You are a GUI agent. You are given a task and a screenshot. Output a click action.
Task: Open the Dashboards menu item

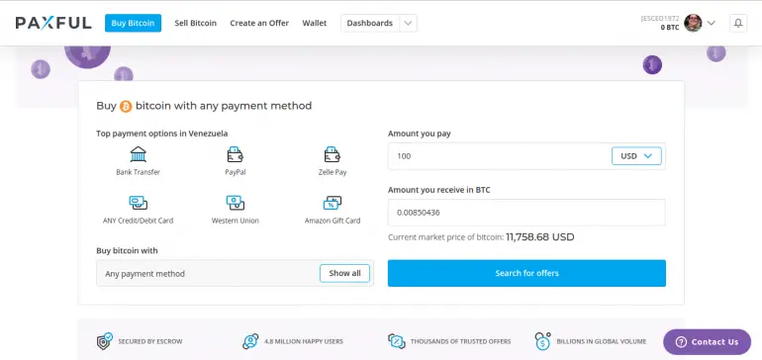[370, 23]
